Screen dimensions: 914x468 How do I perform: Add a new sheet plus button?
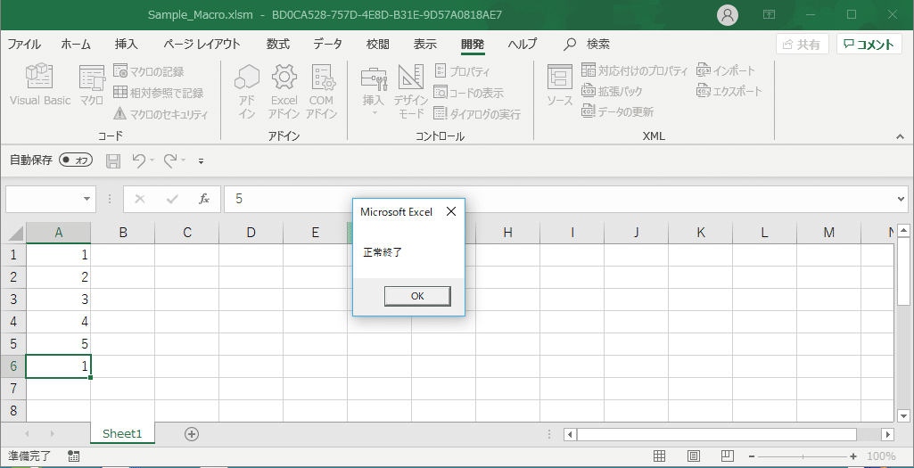[192, 433]
